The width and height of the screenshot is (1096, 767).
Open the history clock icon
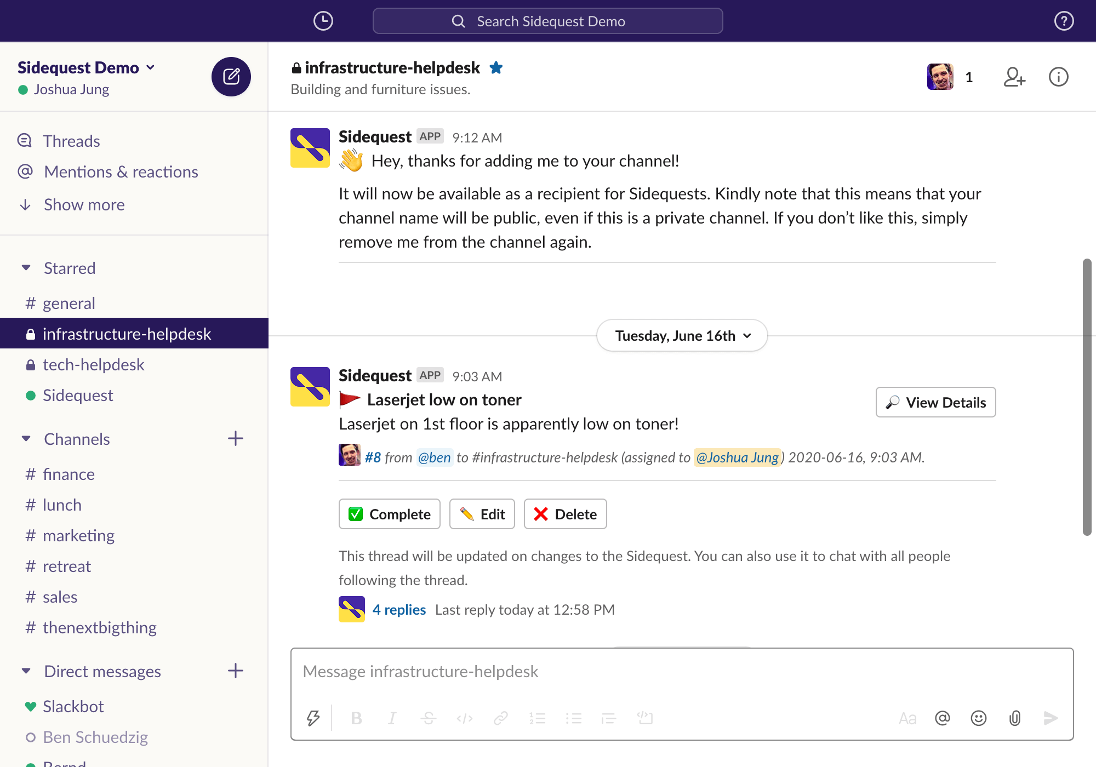(323, 21)
